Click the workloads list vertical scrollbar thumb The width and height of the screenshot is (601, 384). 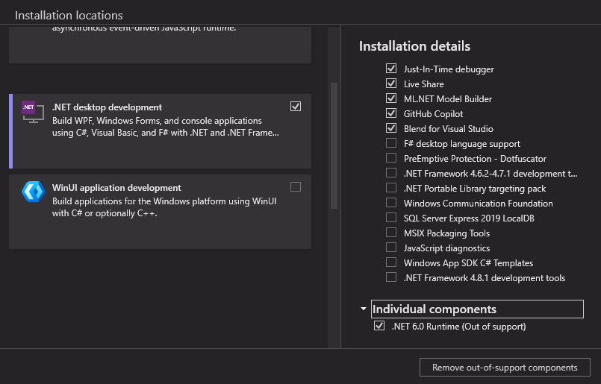point(334,145)
